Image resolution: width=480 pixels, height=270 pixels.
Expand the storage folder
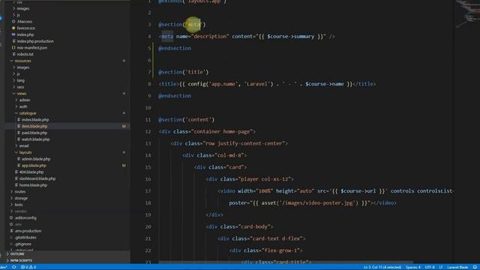[21, 198]
